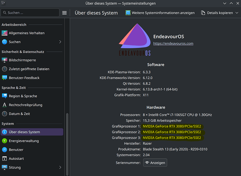Click the Region & Sprache icon

coord(5,96)
